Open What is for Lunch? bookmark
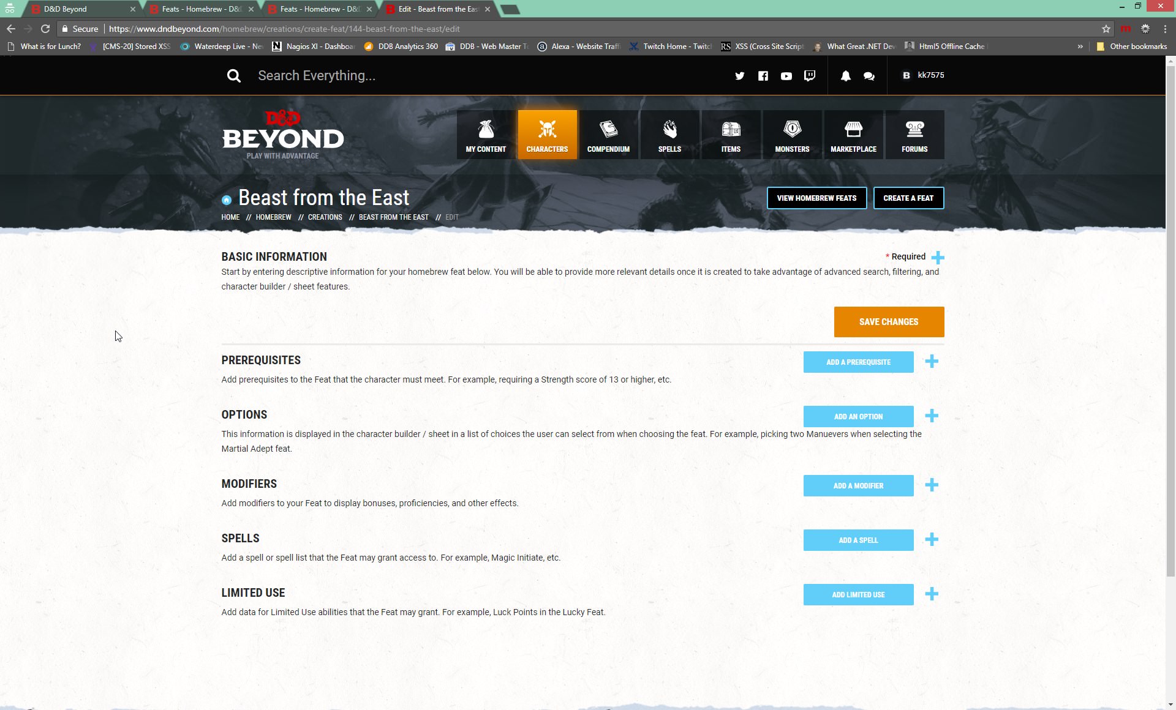 [43, 47]
